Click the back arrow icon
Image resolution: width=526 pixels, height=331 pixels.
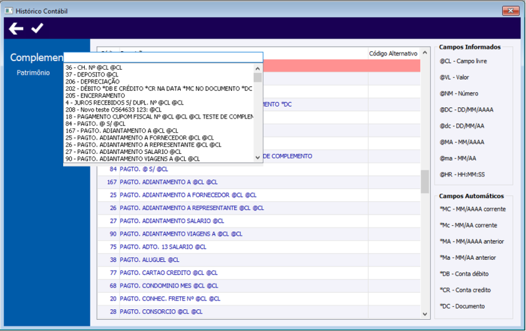pyautogui.click(x=16, y=28)
